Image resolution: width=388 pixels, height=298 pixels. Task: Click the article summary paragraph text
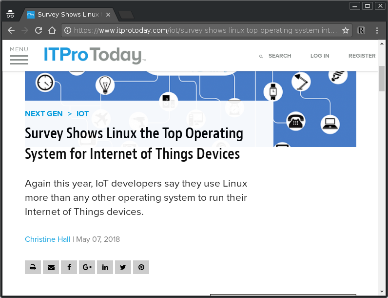[136, 197]
